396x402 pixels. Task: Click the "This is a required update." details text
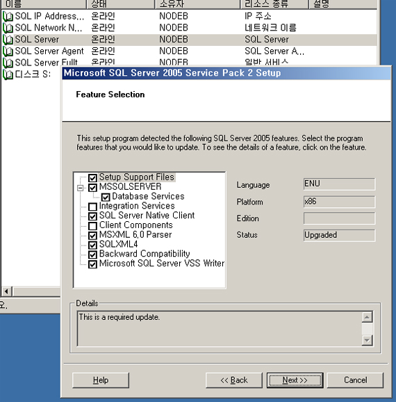pos(119,317)
